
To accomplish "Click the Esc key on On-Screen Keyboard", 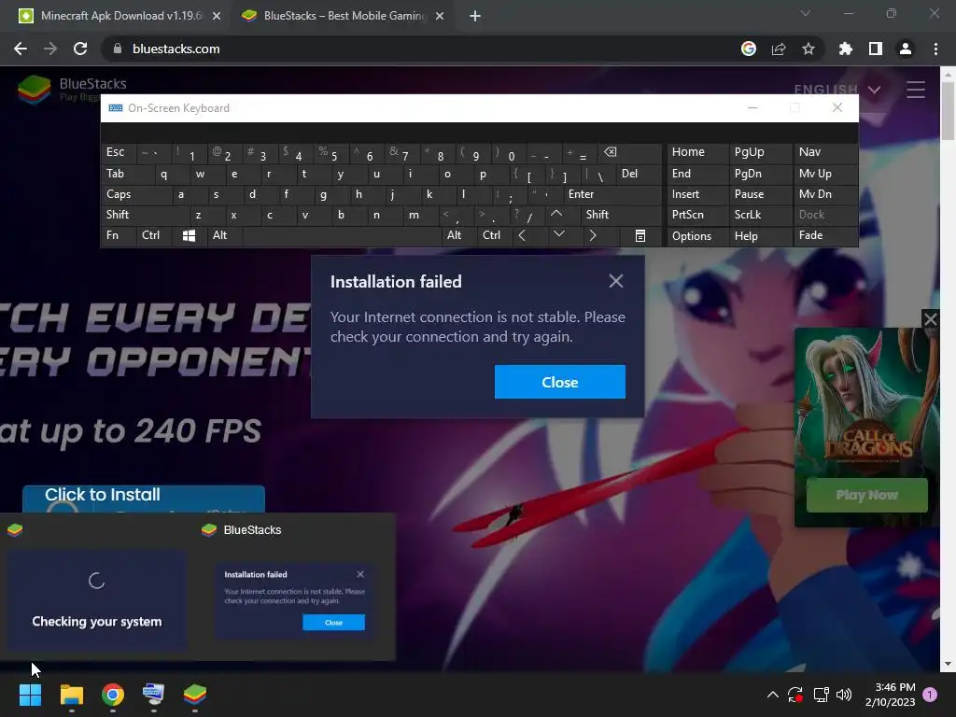I will pyautogui.click(x=119, y=152).
